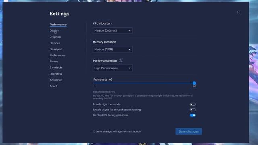Click the 'Frame rate : 60' label
The height and width of the screenshot is (145, 258).
click(x=103, y=79)
